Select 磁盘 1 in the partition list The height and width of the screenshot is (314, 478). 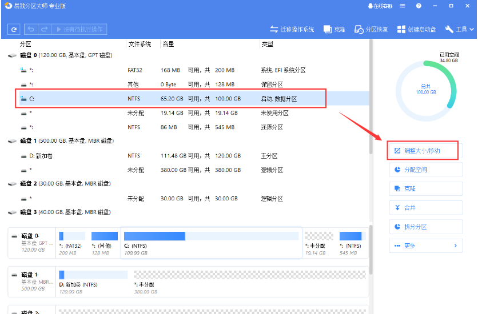[x=63, y=141]
